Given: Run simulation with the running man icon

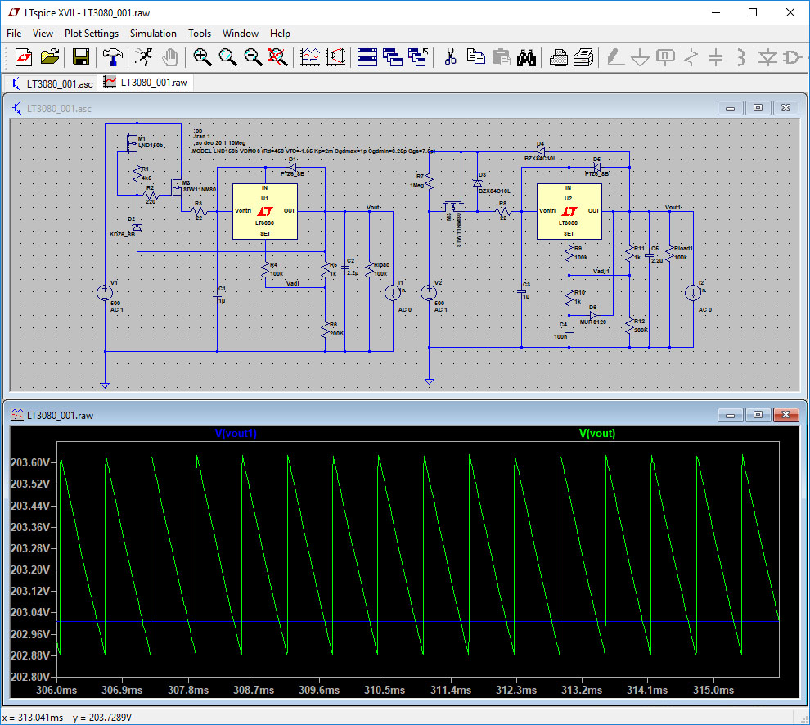Looking at the screenshot, I should (x=144, y=56).
